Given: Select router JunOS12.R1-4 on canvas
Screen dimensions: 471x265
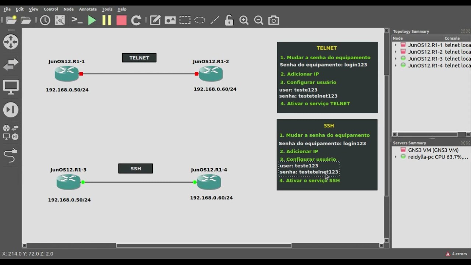Looking at the screenshot, I should [209, 182].
